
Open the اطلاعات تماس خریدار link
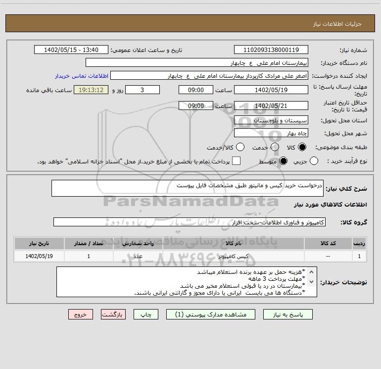tap(82, 76)
